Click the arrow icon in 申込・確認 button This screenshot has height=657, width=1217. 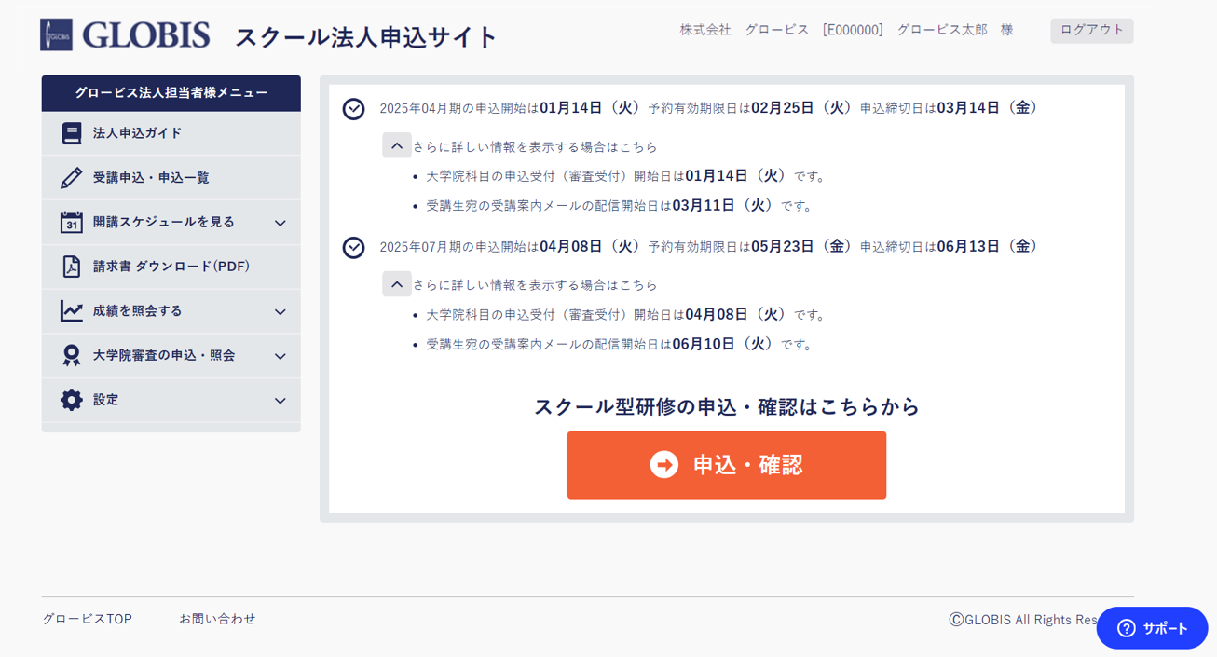[664, 464]
